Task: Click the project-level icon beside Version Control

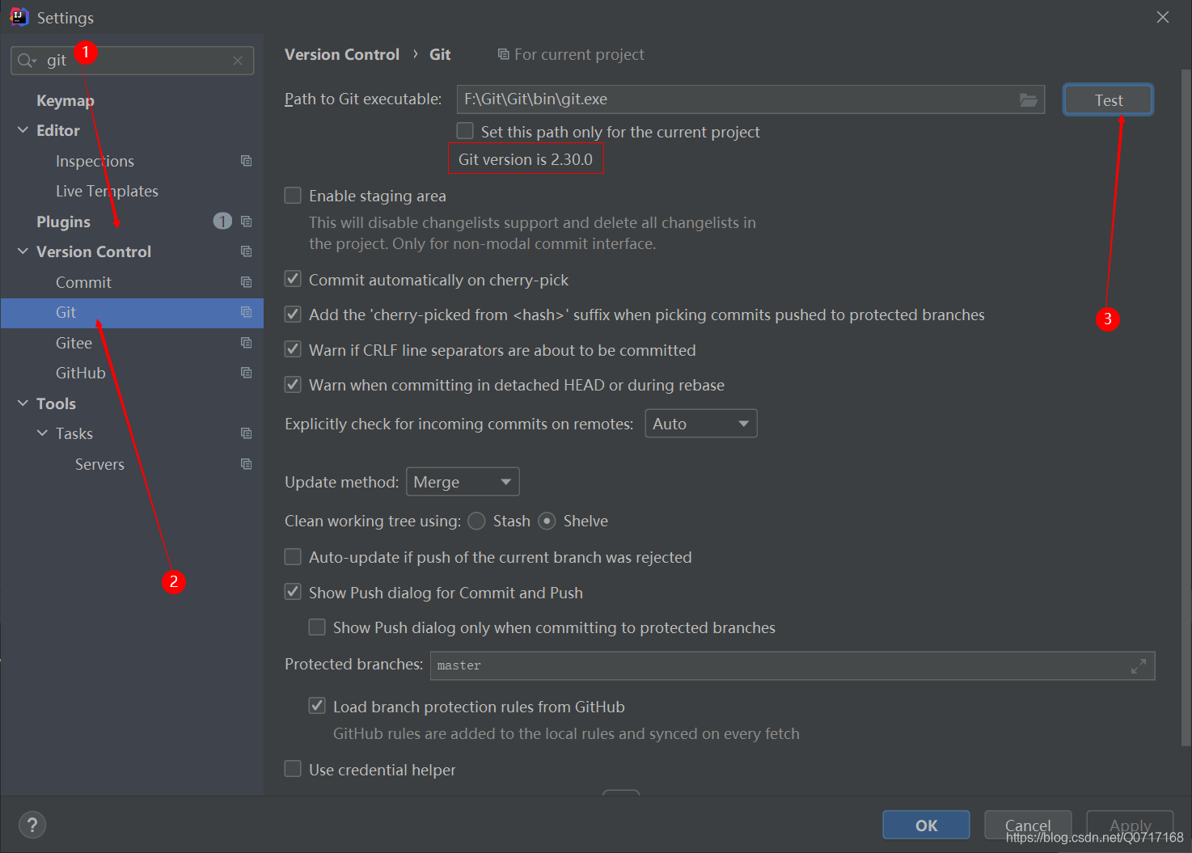Action: pos(247,251)
